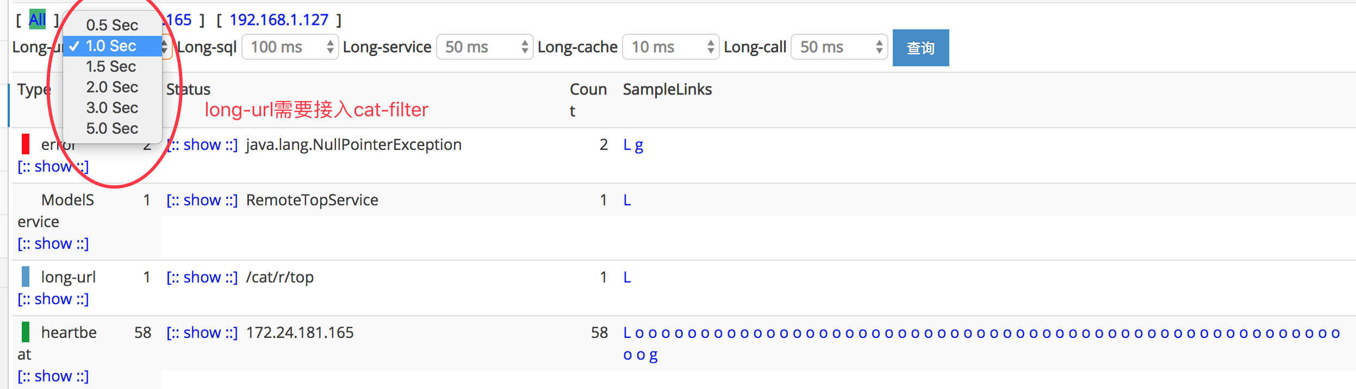Expand the Long-cache 10 ms dropdown
The image size is (1356, 389).
670,47
